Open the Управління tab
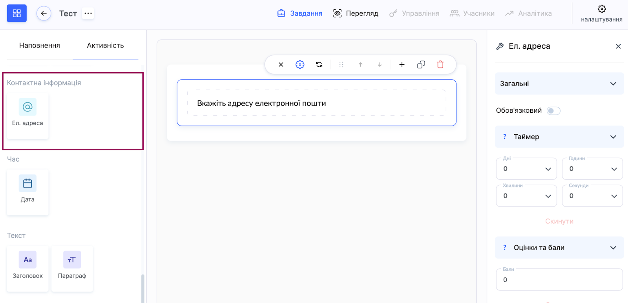 [414, 13]
